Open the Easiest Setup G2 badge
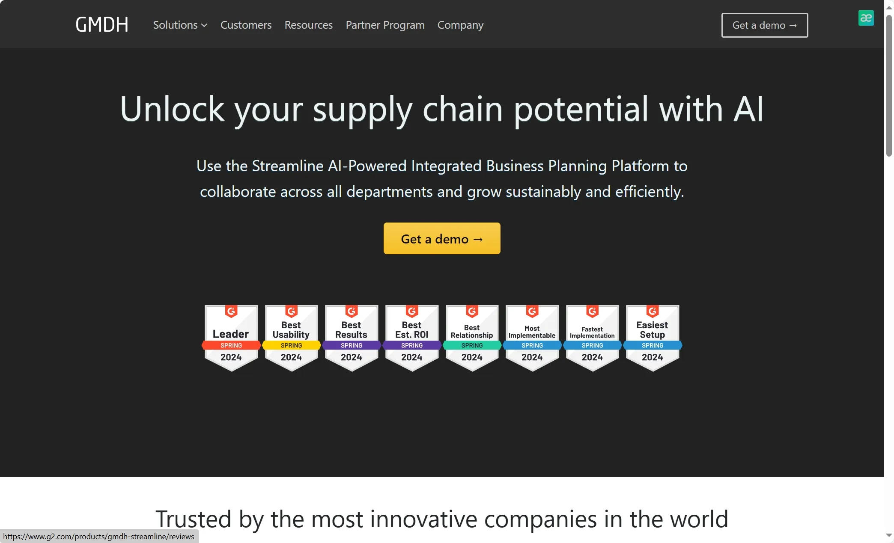This screenshot has height=543, width=894. [653, 338]
